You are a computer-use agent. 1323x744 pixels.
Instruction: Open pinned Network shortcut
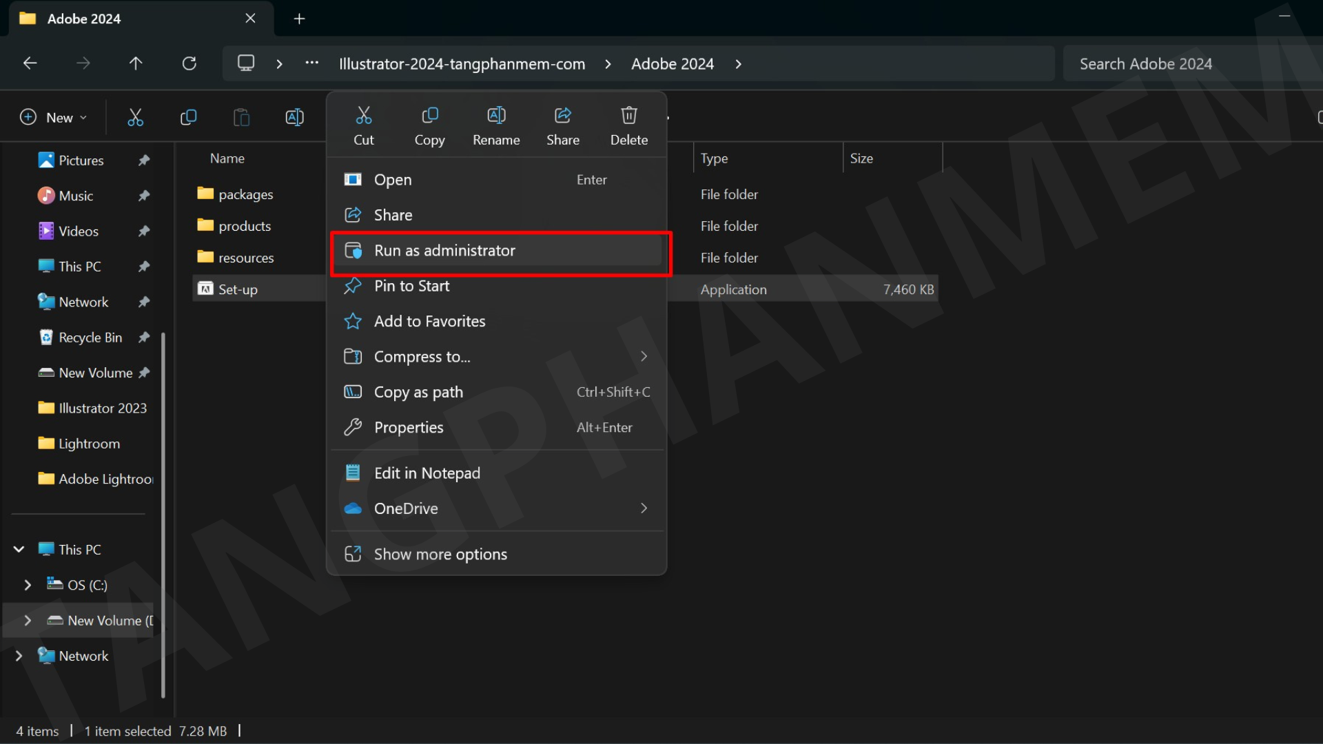83,302
